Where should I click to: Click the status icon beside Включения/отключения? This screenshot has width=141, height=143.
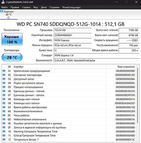pyautogui.click(x=4, y=111)
